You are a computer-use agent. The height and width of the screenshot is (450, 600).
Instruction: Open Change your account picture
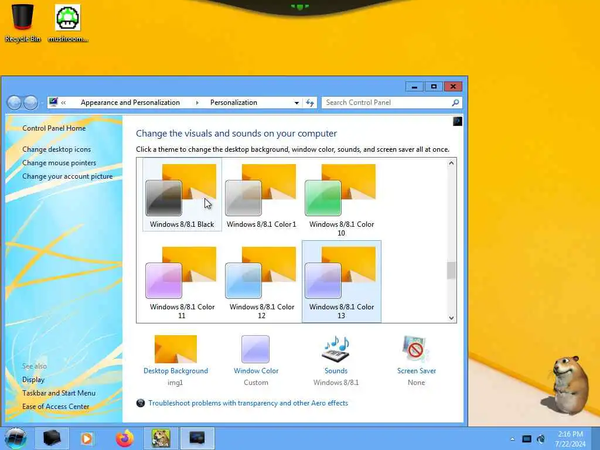[67, 176]
